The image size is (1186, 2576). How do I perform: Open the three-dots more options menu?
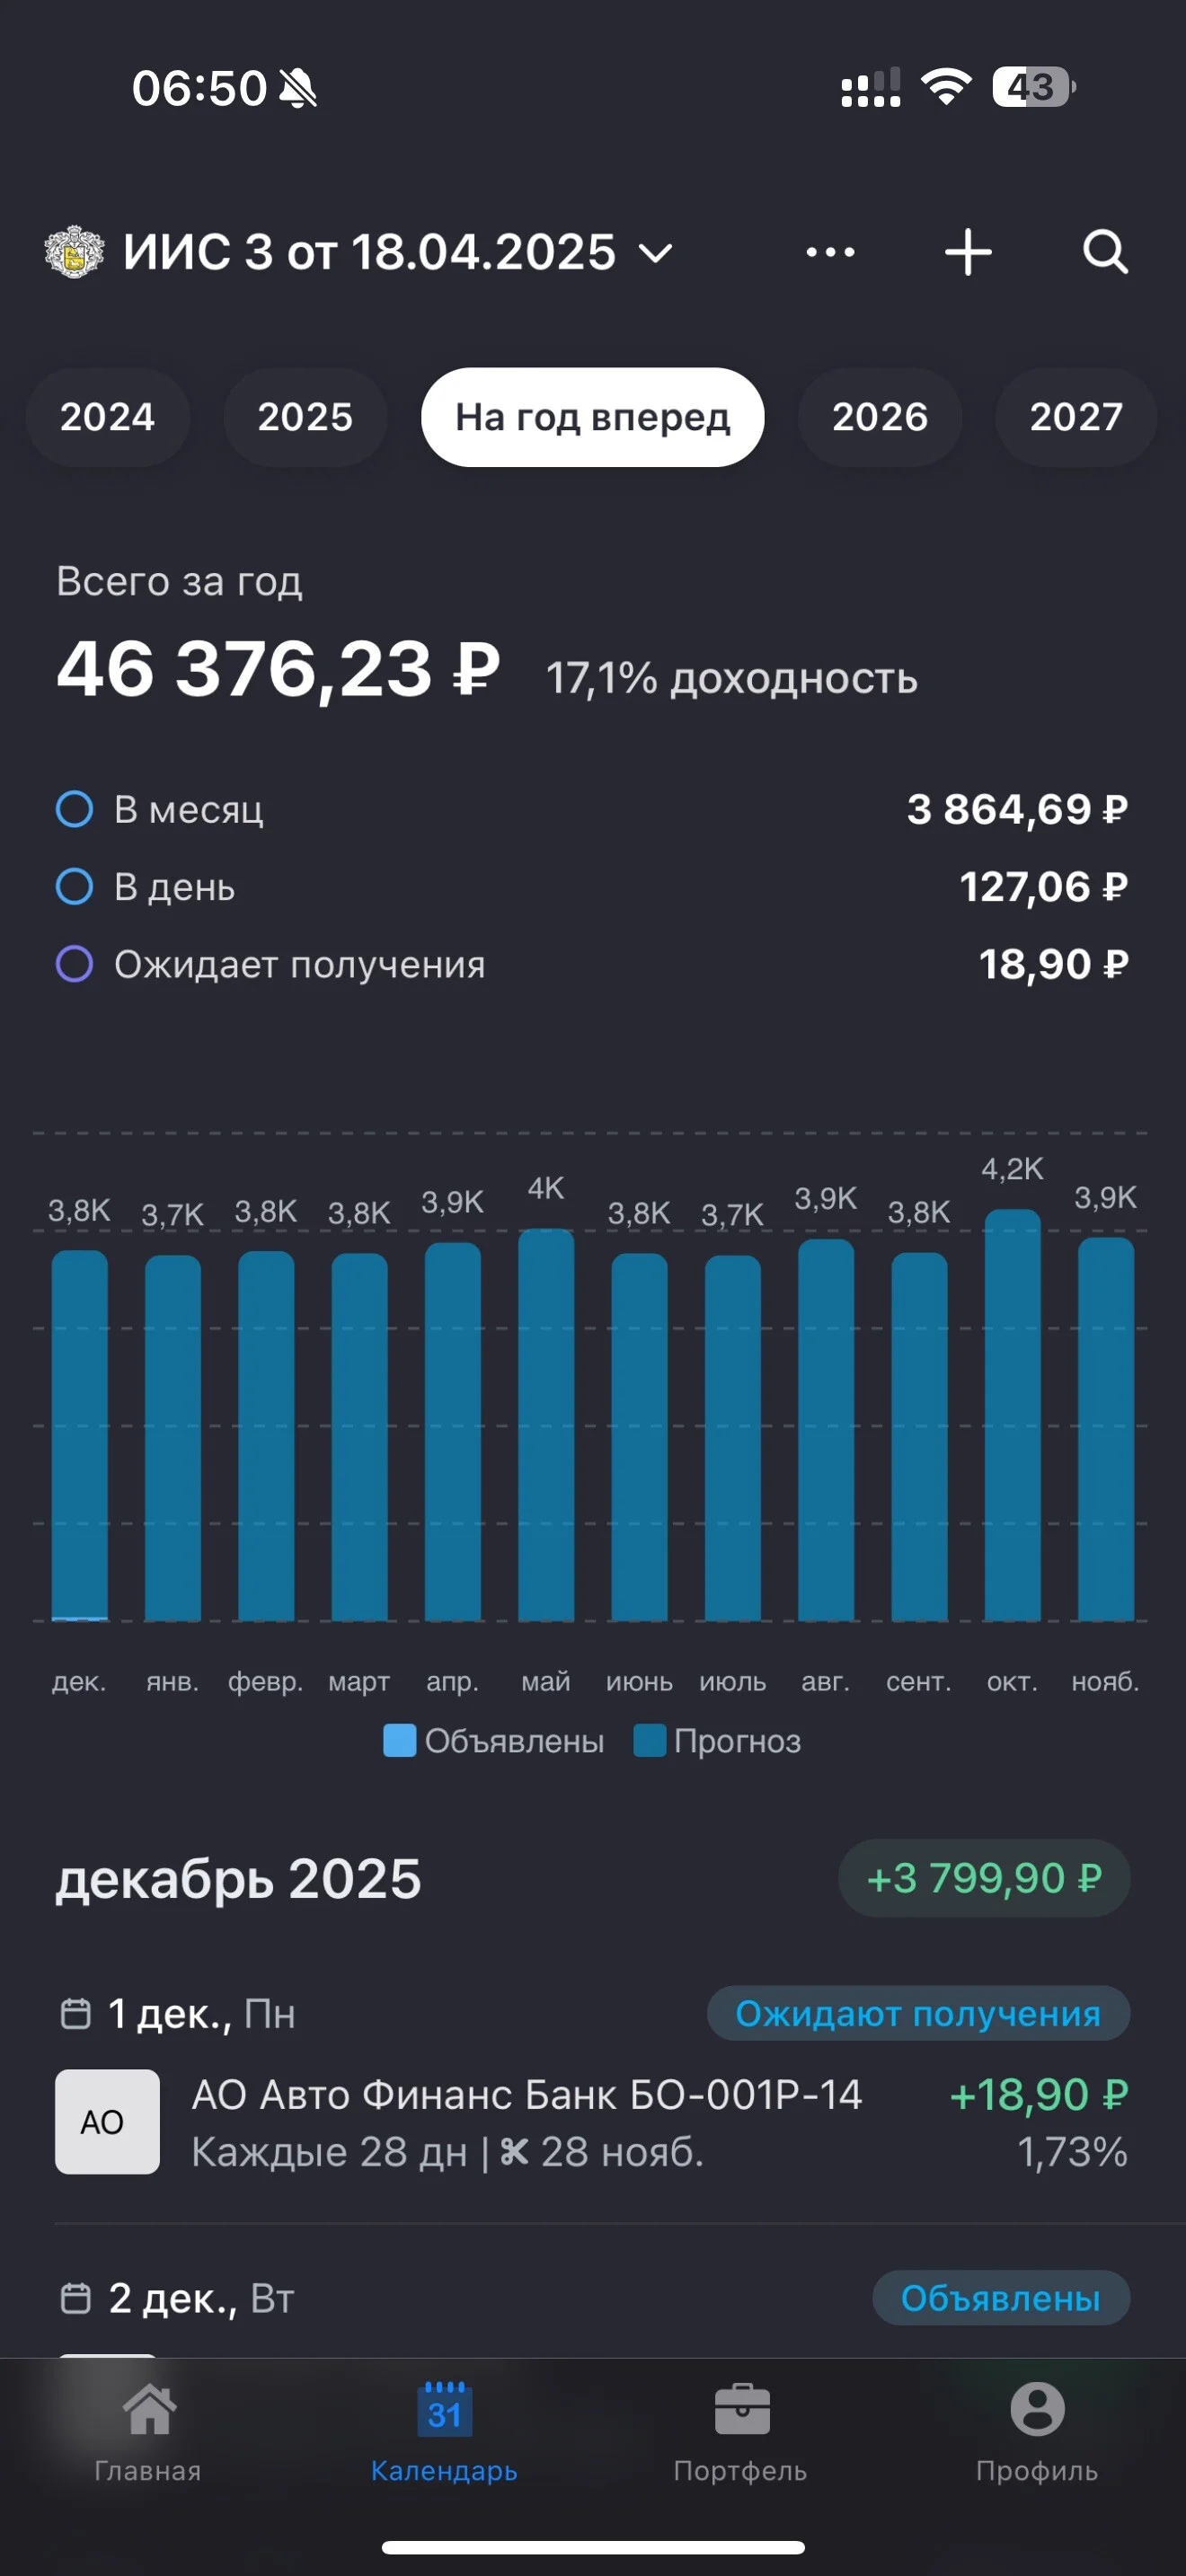(x=830, y=252)
